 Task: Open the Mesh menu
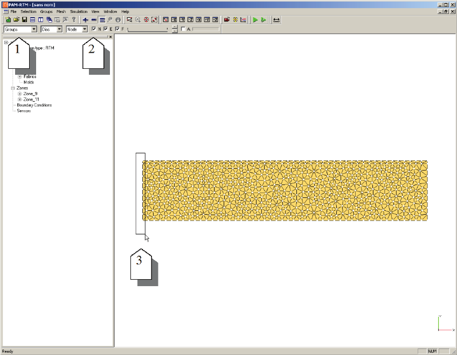pos(61,12)
